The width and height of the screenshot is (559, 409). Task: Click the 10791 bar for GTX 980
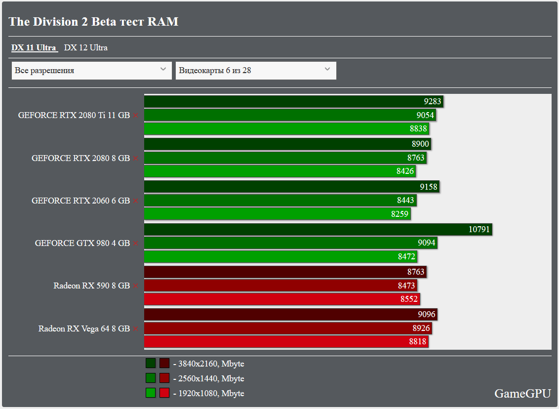319,229
